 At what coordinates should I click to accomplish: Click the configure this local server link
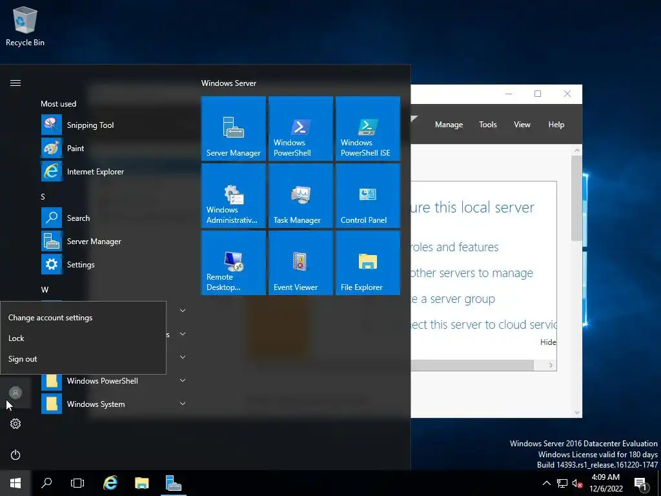[473, 207]
